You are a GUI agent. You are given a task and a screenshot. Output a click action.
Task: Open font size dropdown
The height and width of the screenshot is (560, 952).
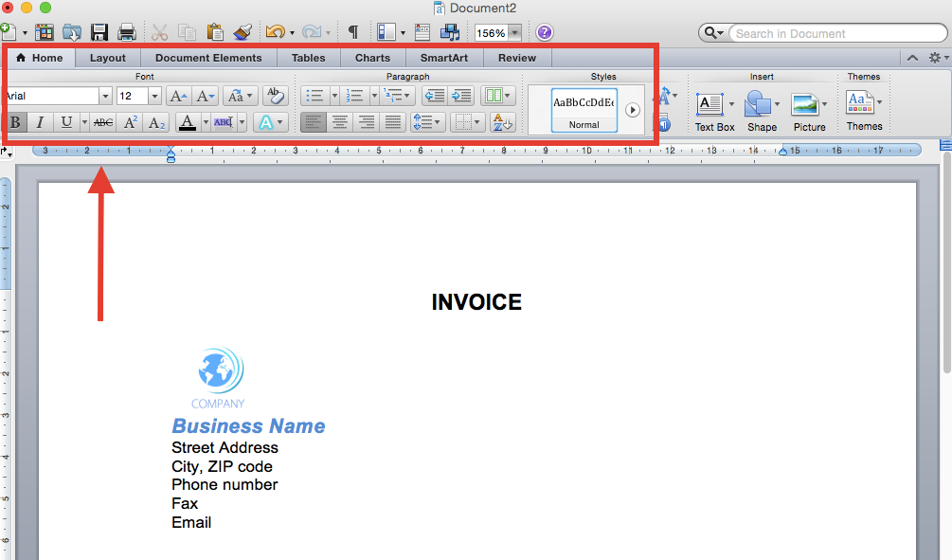154,96
